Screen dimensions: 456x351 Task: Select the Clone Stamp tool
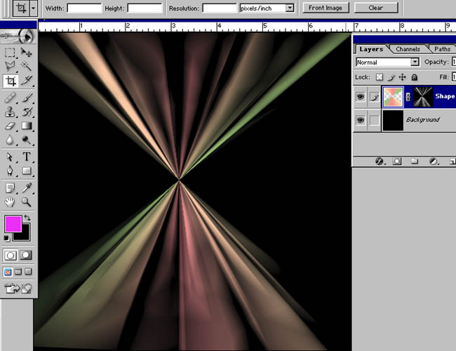coord(10,112)
